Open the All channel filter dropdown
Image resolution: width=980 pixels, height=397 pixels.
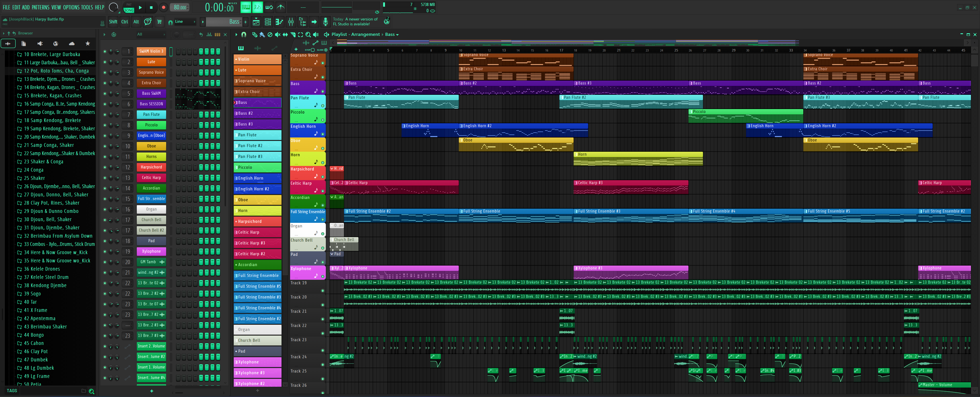[151, 34]
